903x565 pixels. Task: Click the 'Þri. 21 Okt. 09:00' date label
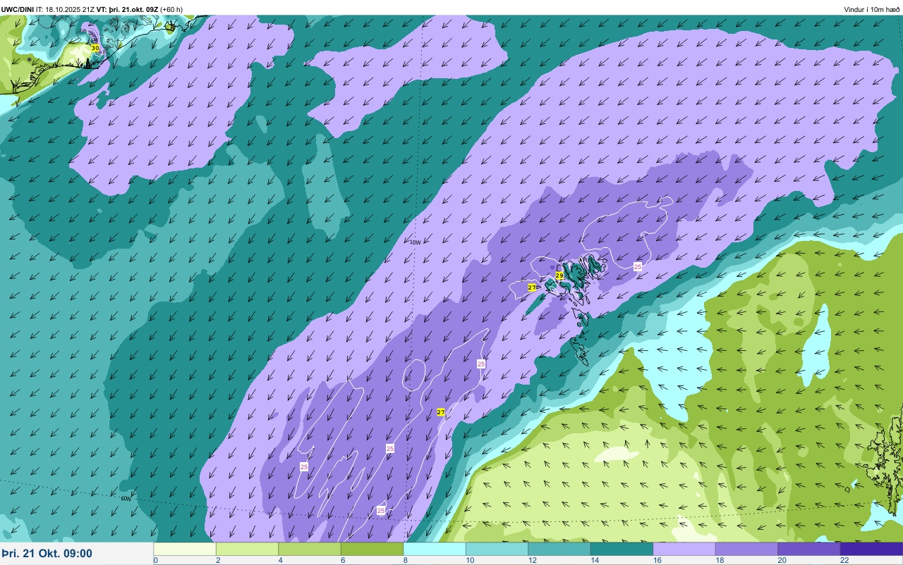[x=47, y=554]
